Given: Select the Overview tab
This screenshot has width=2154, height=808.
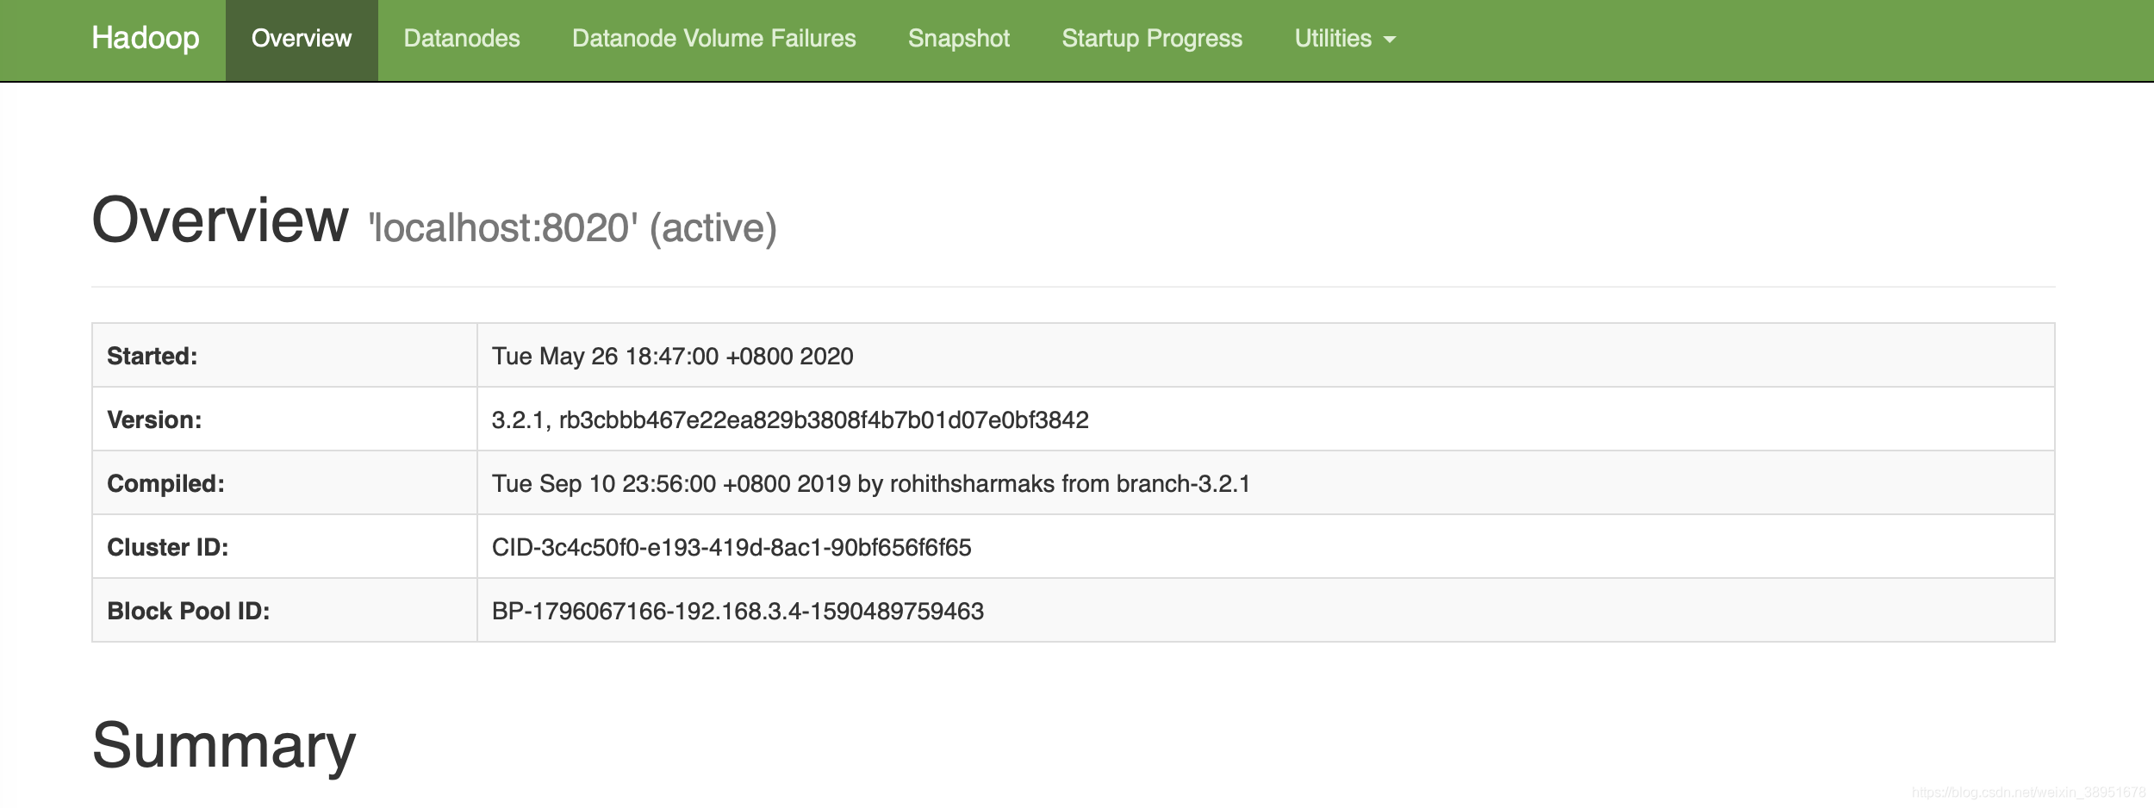Looking at the screenshot, I should pos(302,40).
